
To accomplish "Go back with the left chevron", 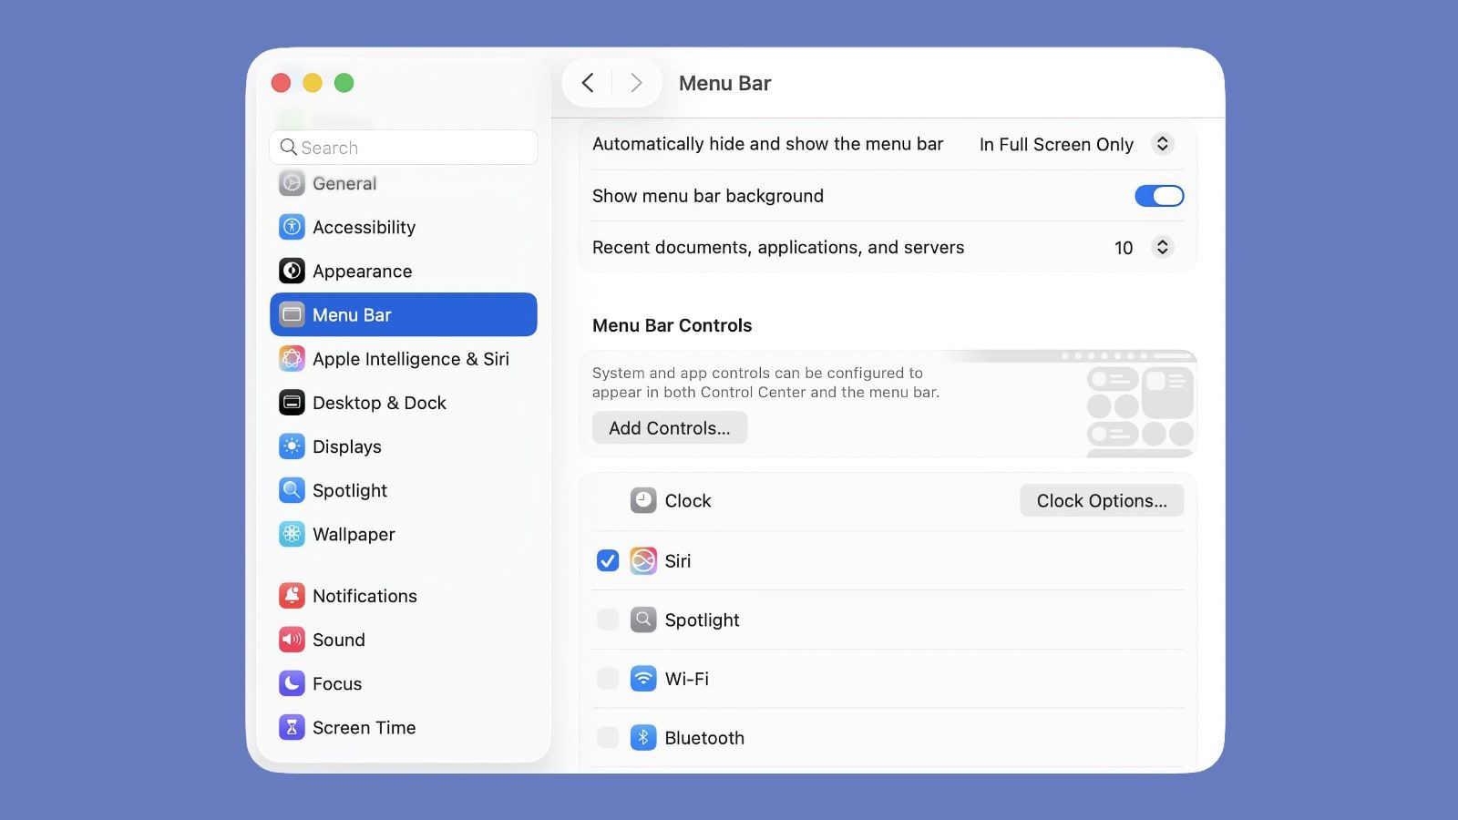I will tap(588, 83).
